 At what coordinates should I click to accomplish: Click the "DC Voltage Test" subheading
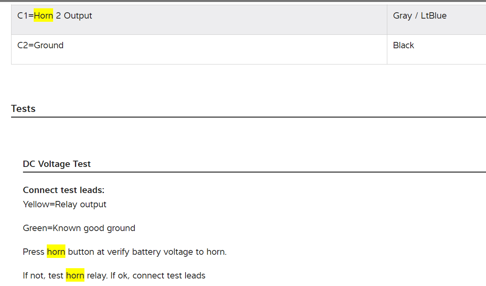(x=57, y=164)
